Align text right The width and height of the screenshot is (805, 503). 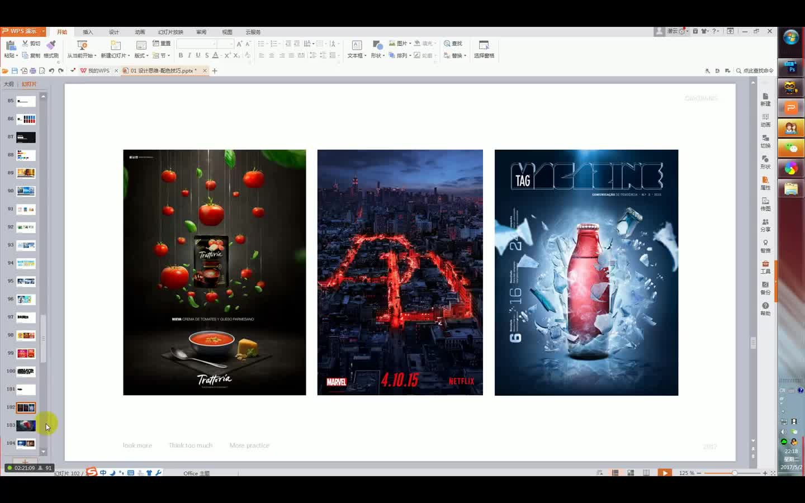[x=282, y=55]
